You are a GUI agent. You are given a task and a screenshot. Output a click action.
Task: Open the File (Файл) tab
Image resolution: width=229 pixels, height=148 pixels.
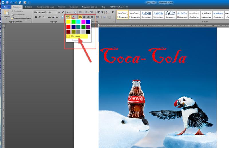point(6,7)
